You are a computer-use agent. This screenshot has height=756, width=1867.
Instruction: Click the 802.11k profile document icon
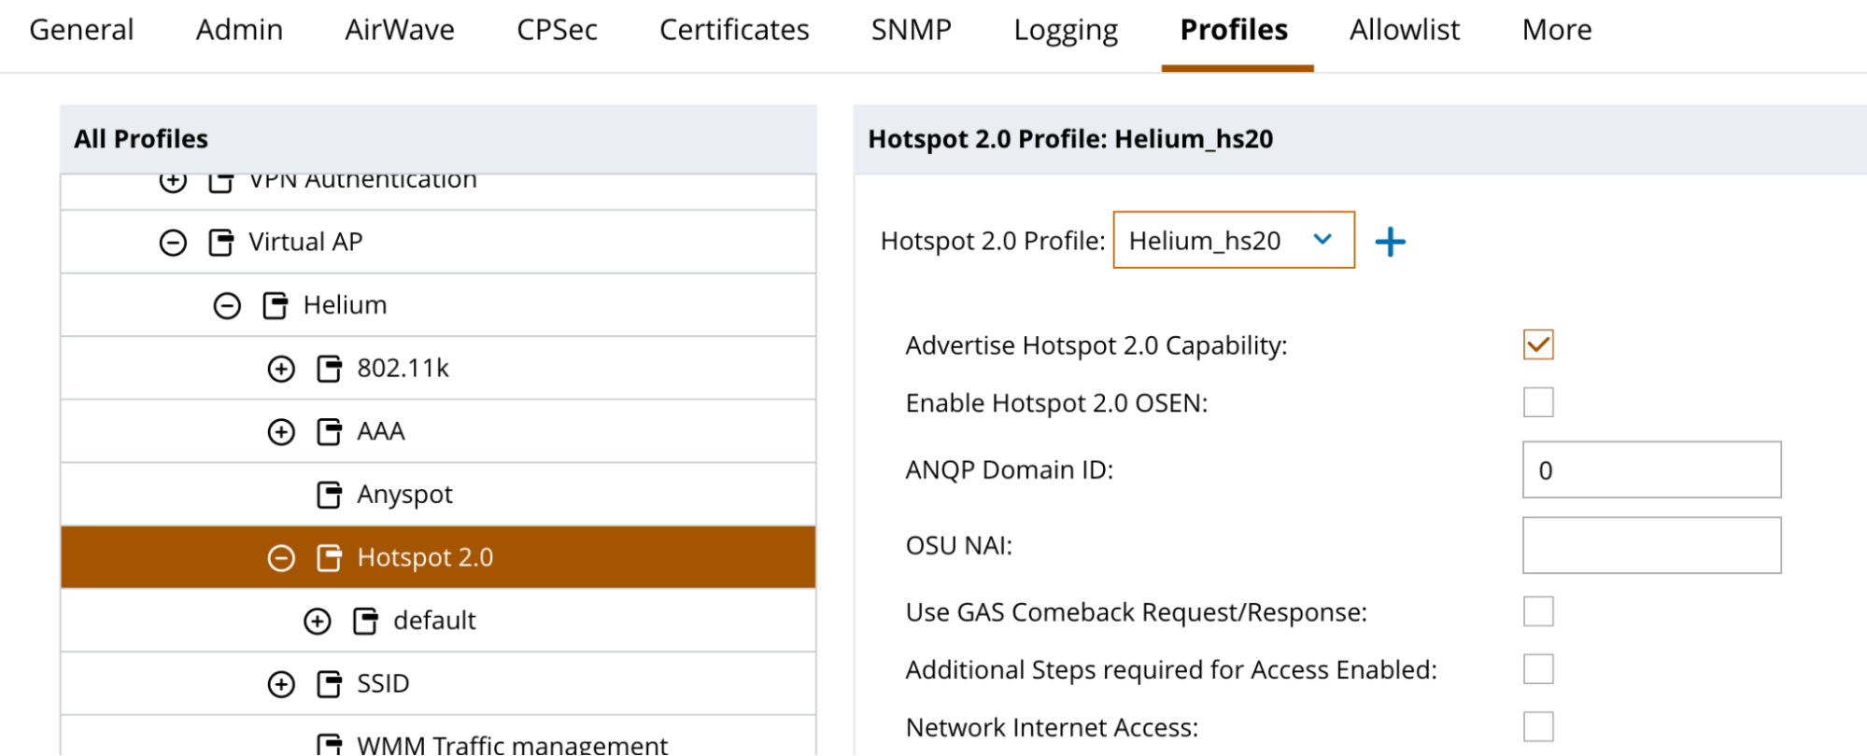pyautogui.click(x=329, y=369)
